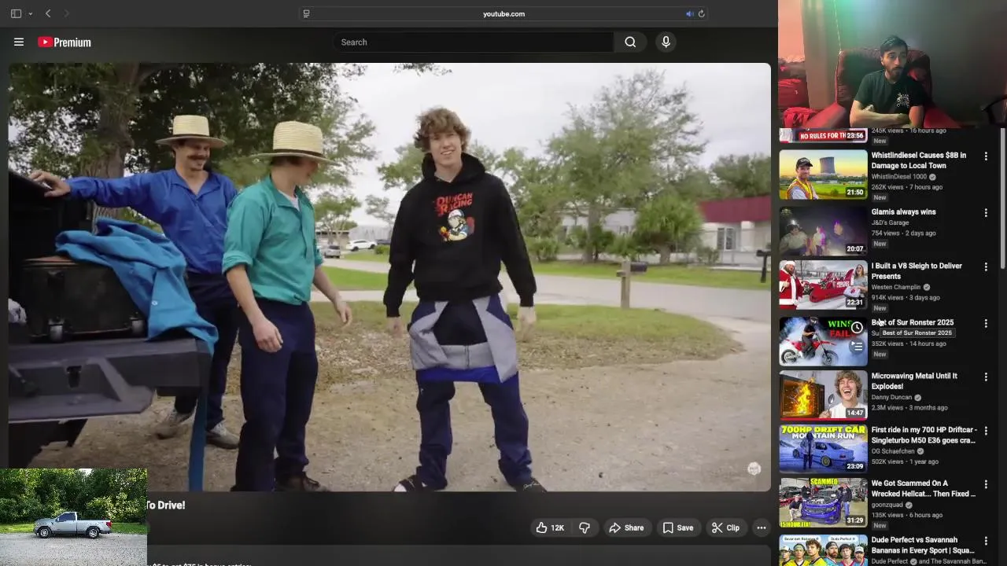Click the channel watermark in player corner
The width and height of the screenshot is (1007, 566).
(x=754, y=469)
